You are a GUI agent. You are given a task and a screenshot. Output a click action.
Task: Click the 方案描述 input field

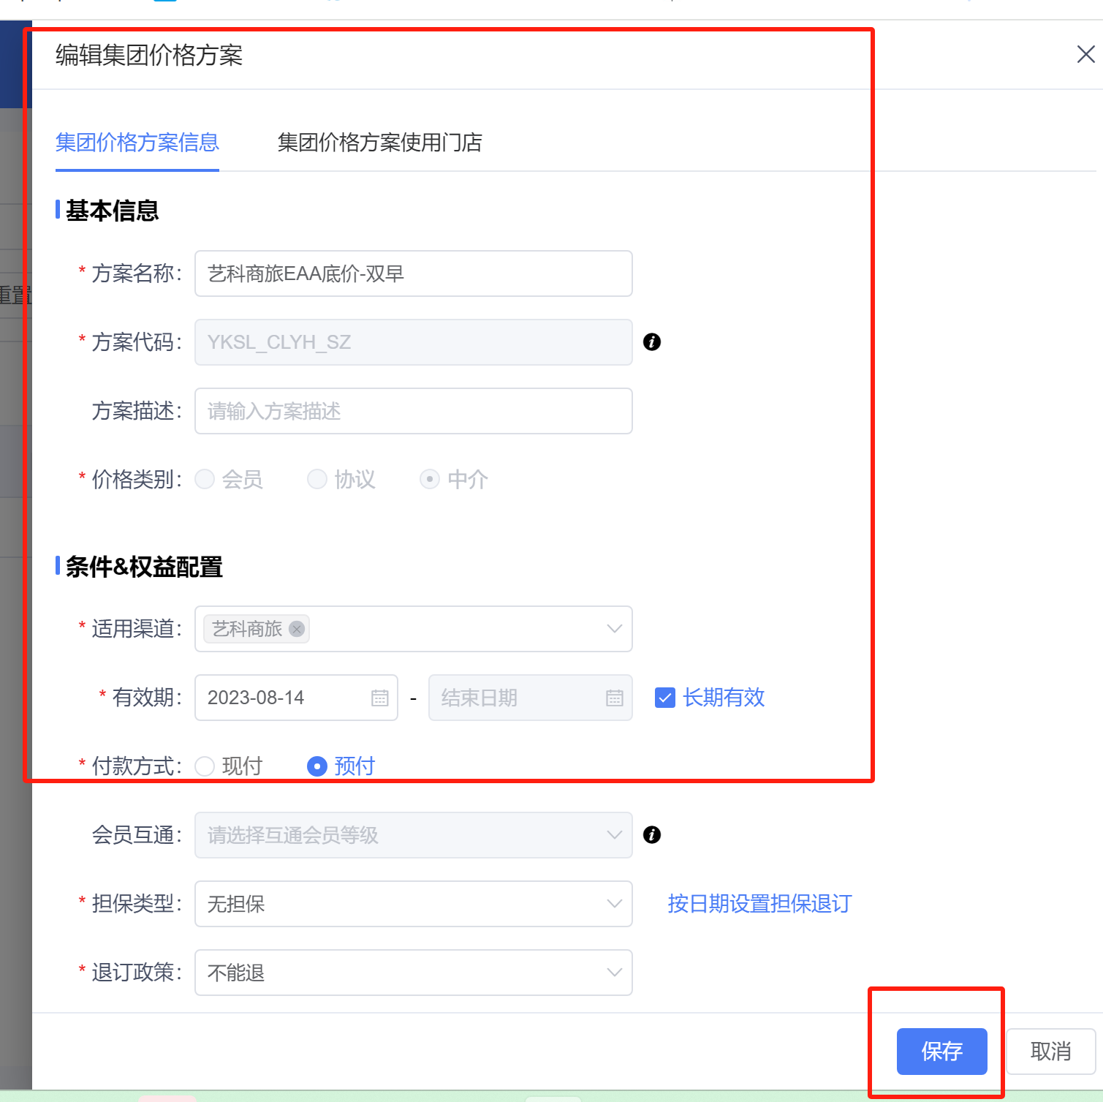(413, 411)
